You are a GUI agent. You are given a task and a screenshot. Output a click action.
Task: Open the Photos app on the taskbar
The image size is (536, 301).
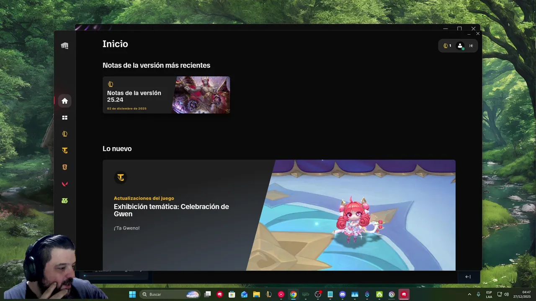(355, 294)
